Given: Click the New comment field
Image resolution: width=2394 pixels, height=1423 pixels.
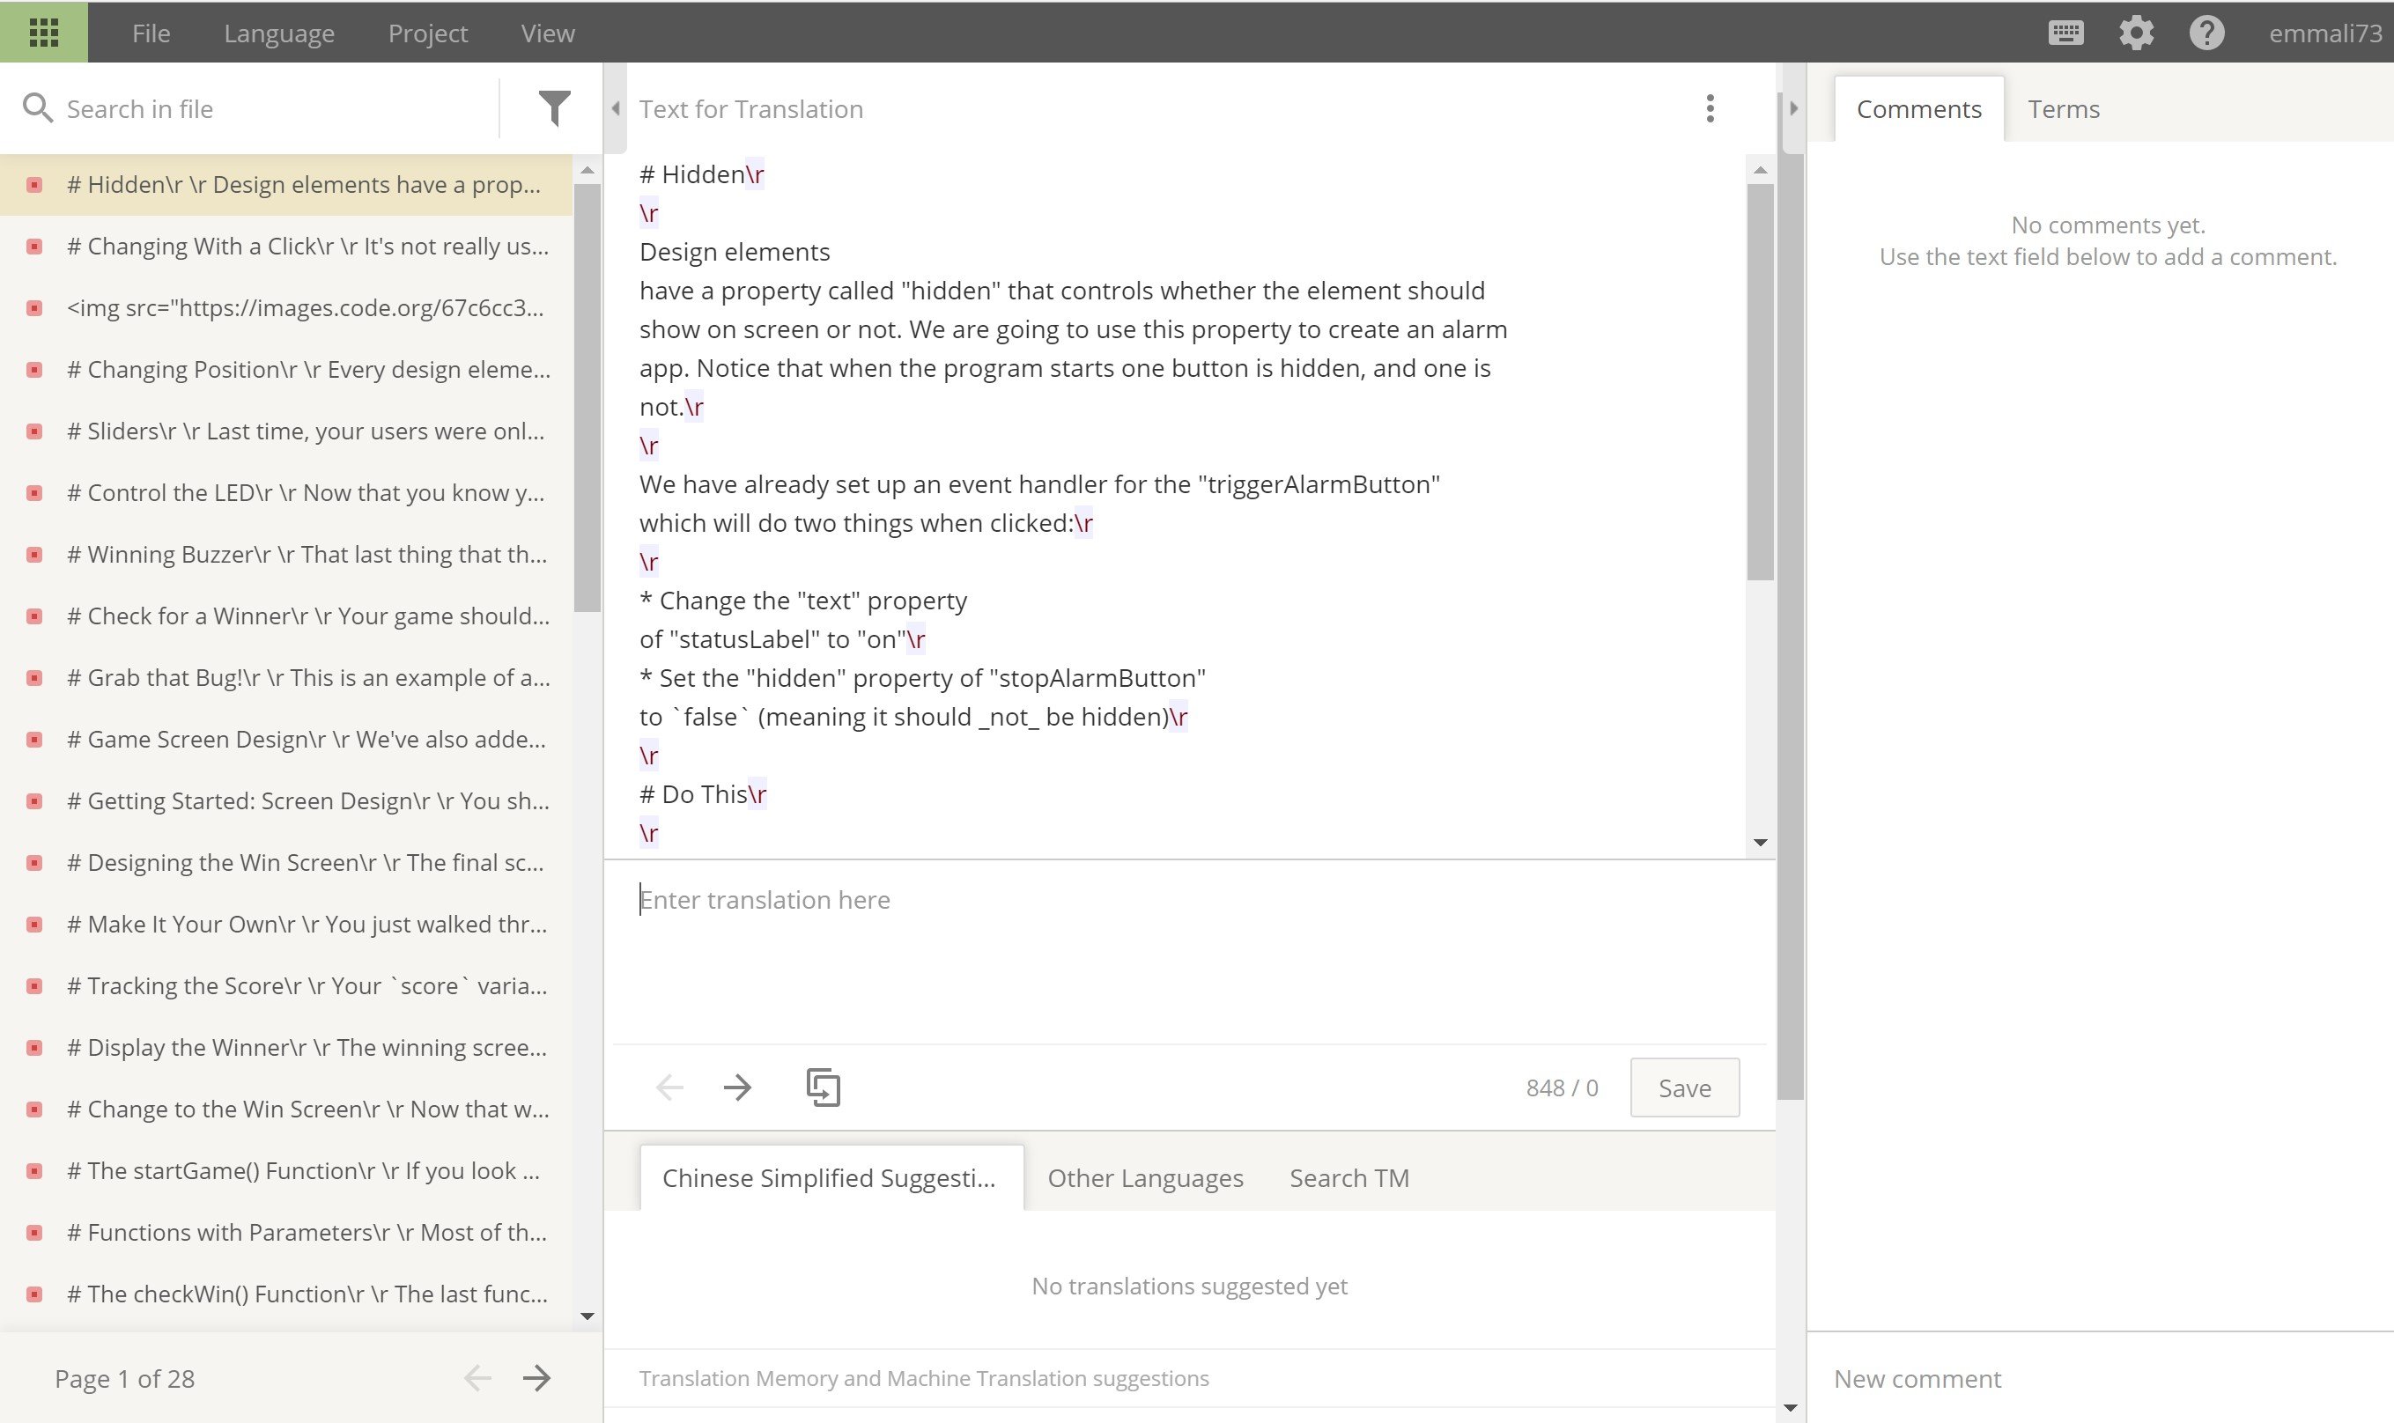Looking at the screenshot, I should coord(2101,1378).
